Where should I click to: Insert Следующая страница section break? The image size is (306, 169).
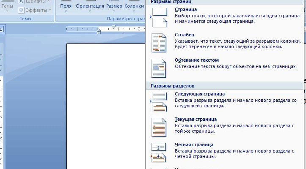point(226,102)
